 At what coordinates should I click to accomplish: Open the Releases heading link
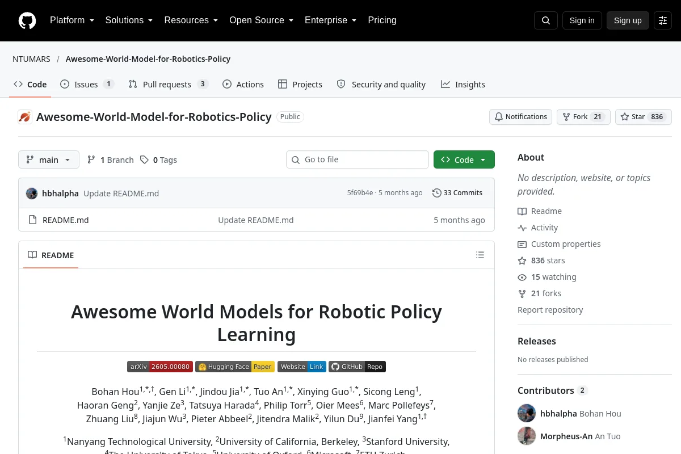coord(537,341)
